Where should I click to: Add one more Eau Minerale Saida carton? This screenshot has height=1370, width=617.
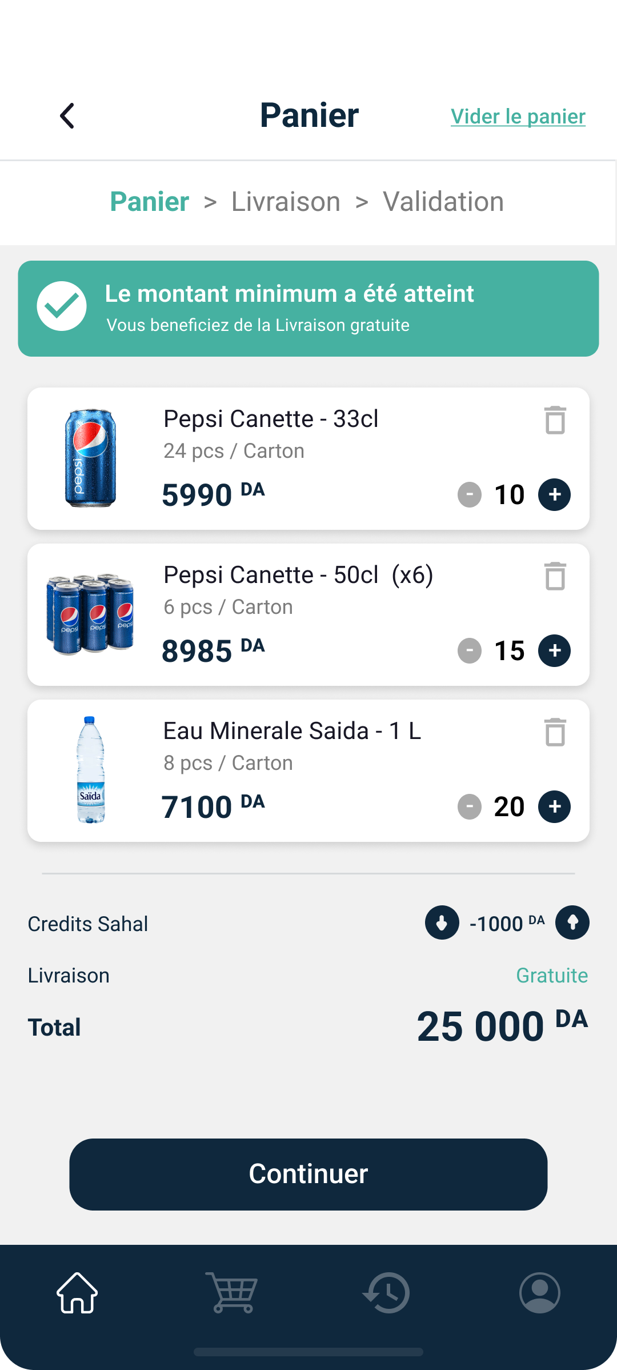click(554, 806)
